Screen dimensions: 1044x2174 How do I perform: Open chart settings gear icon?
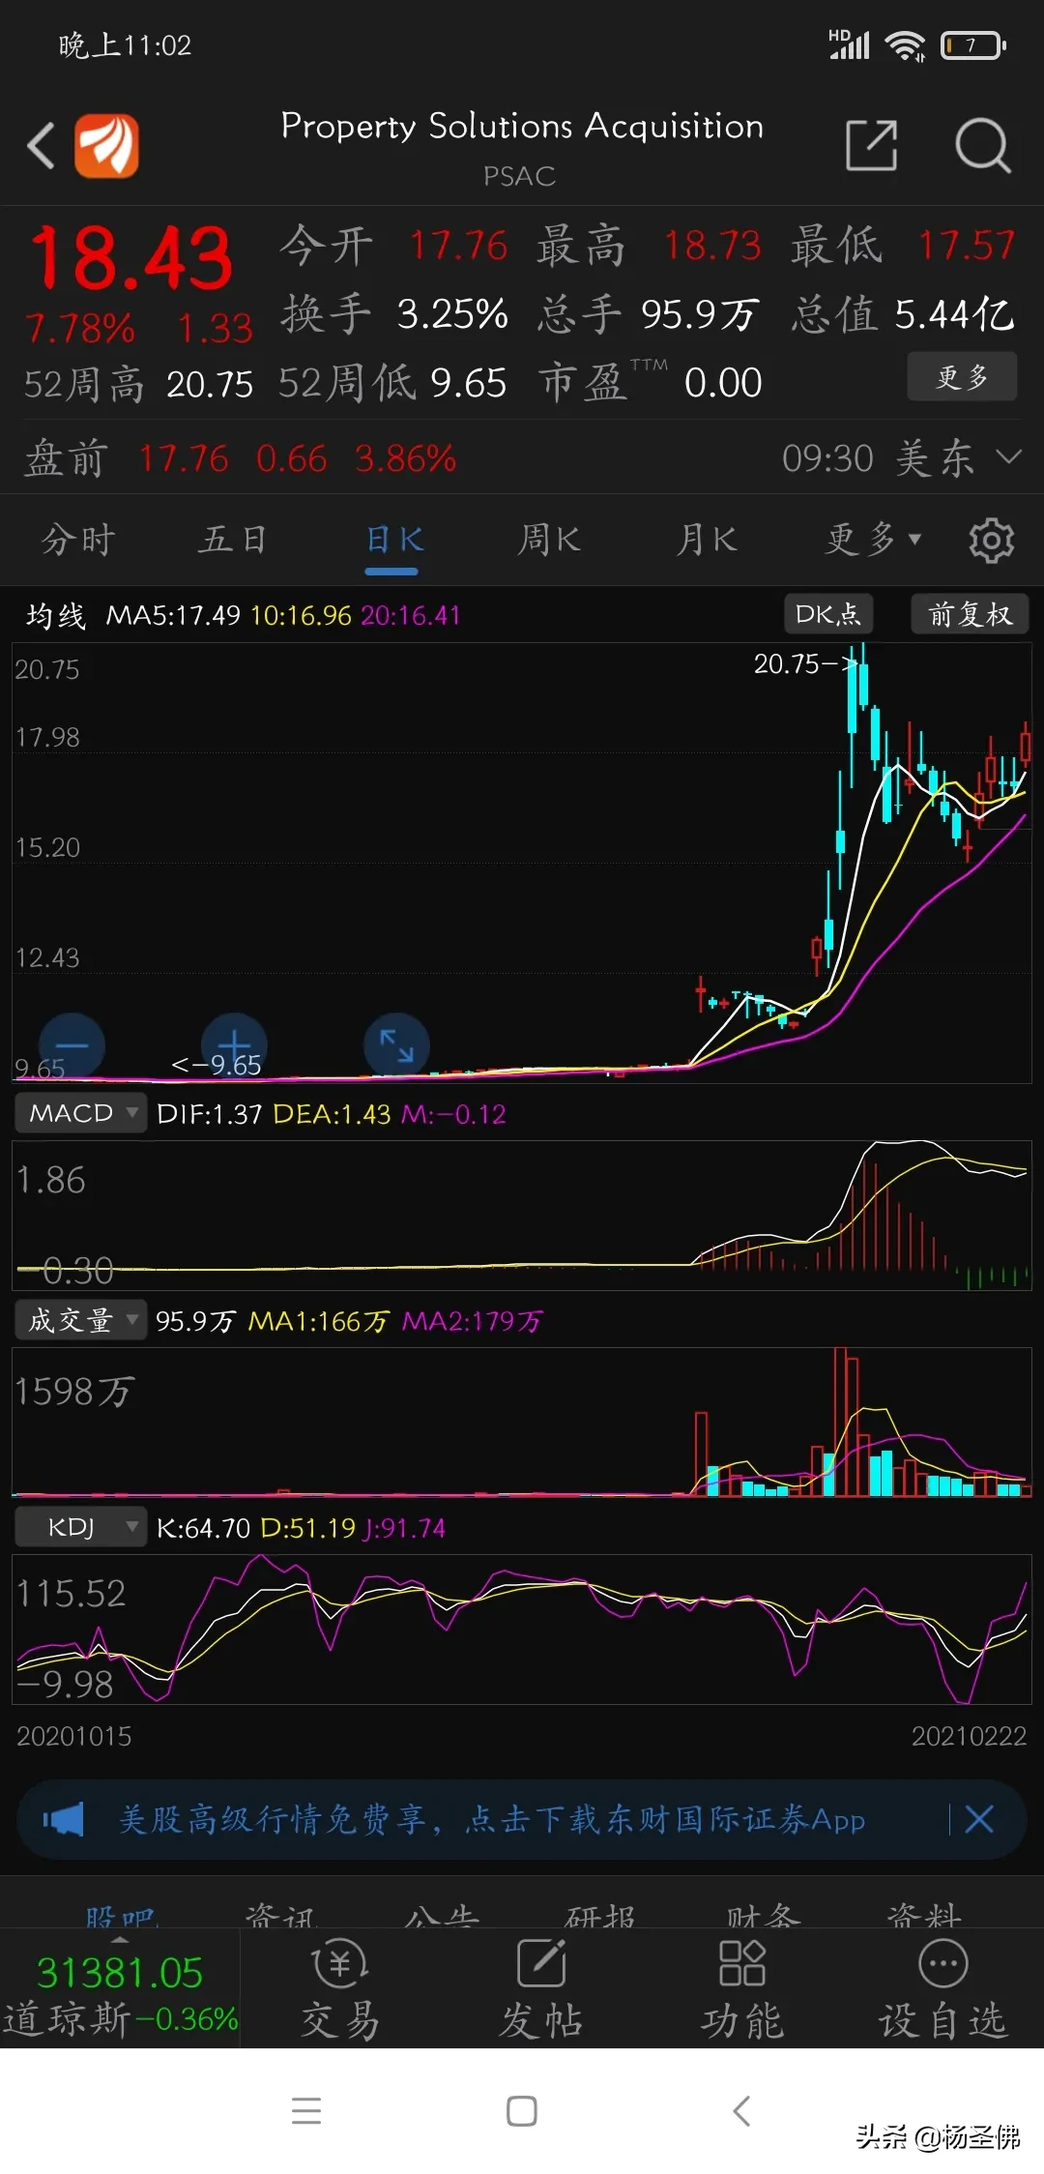pos(992,540)
